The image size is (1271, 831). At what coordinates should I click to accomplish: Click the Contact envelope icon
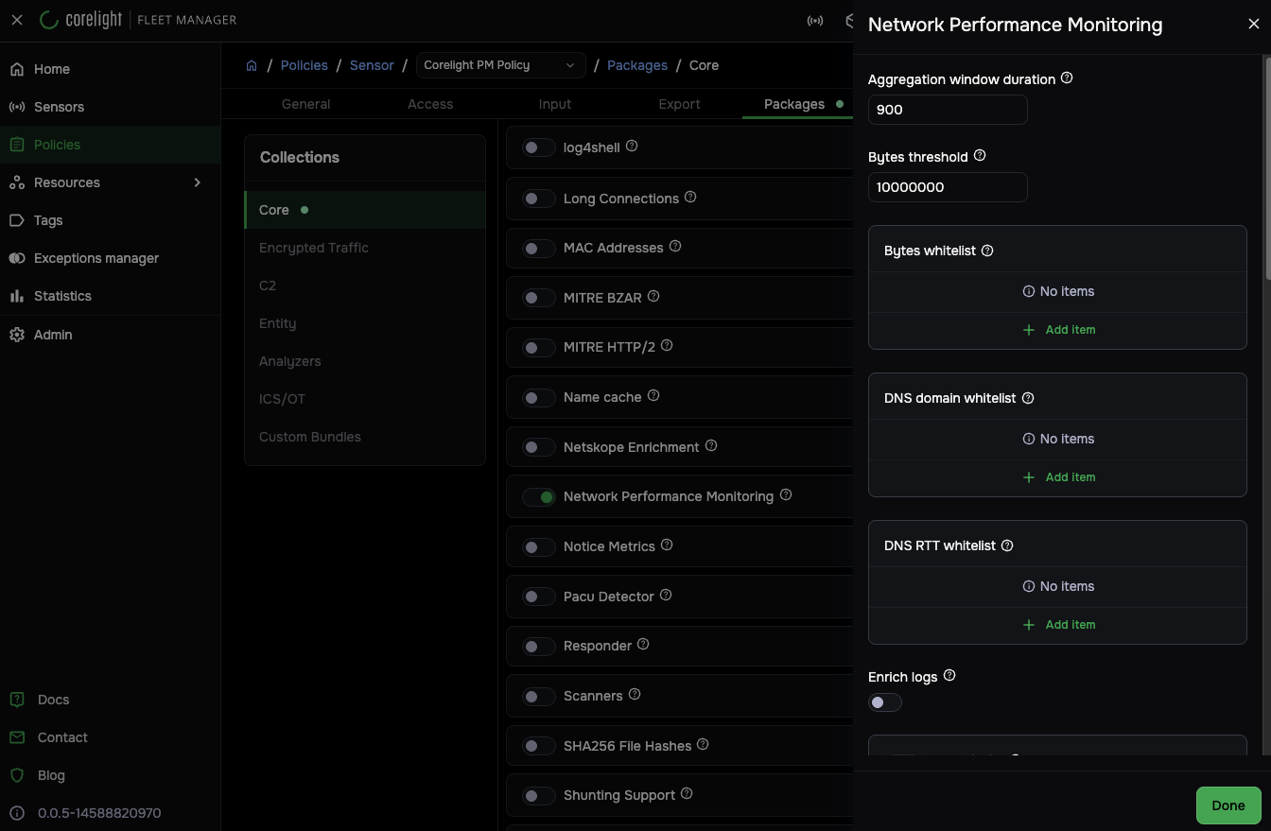point(17,737)
